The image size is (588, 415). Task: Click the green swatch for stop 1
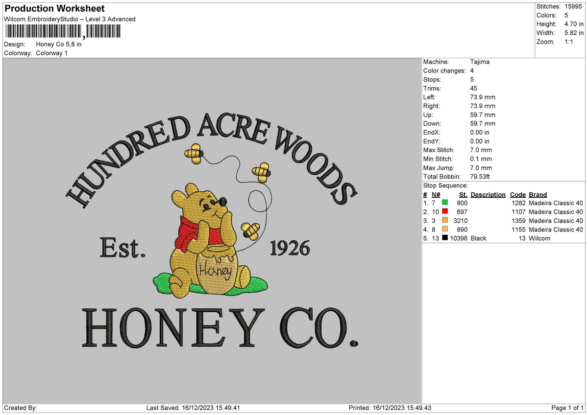pyautogui.click(x=445, y=203)
